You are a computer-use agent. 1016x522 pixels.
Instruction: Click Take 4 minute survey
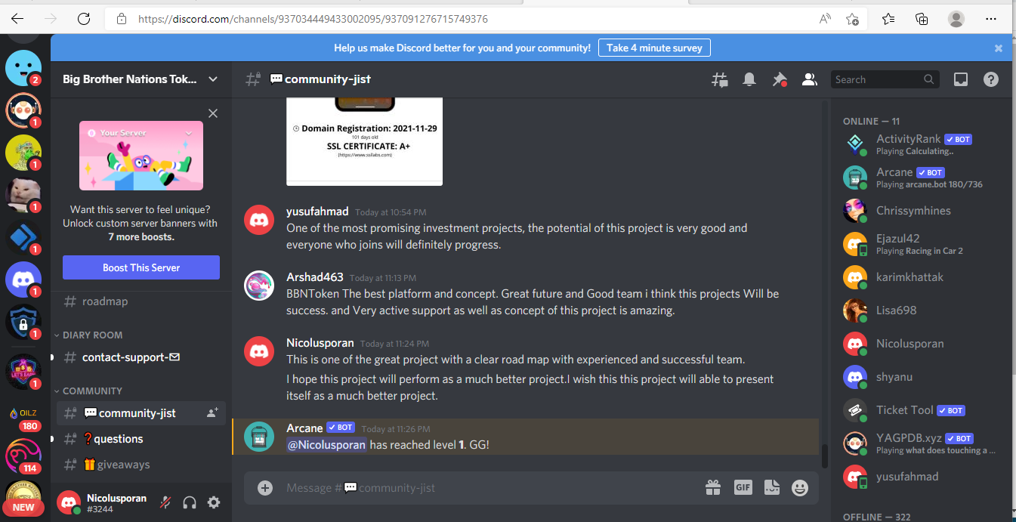coord(654,48)
